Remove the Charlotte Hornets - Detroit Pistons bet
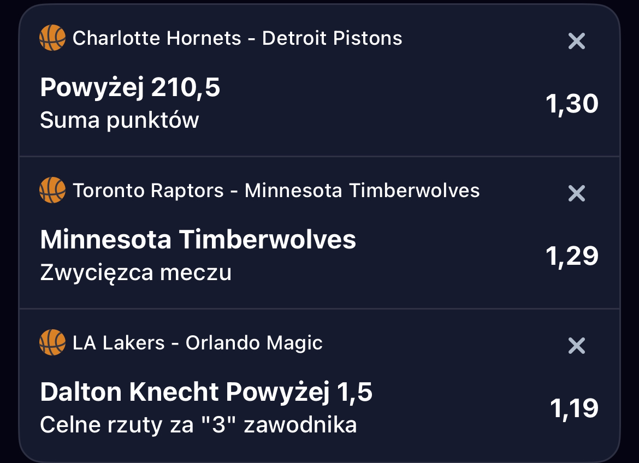Image resolution: width=639 pixels, height=463 pixels. (576, 41)
